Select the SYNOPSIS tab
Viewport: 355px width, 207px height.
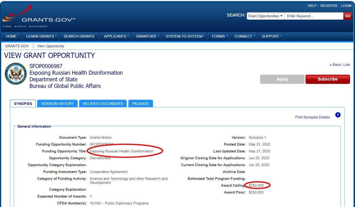coord(23,103)
